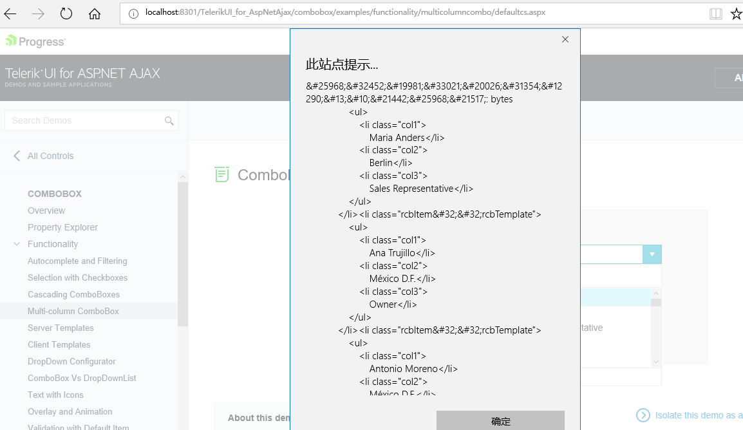The height and width of the screenshot is (430, 743).
Task: Click 'Ana Trujillo' text in dialog
Action: [392, 253]
